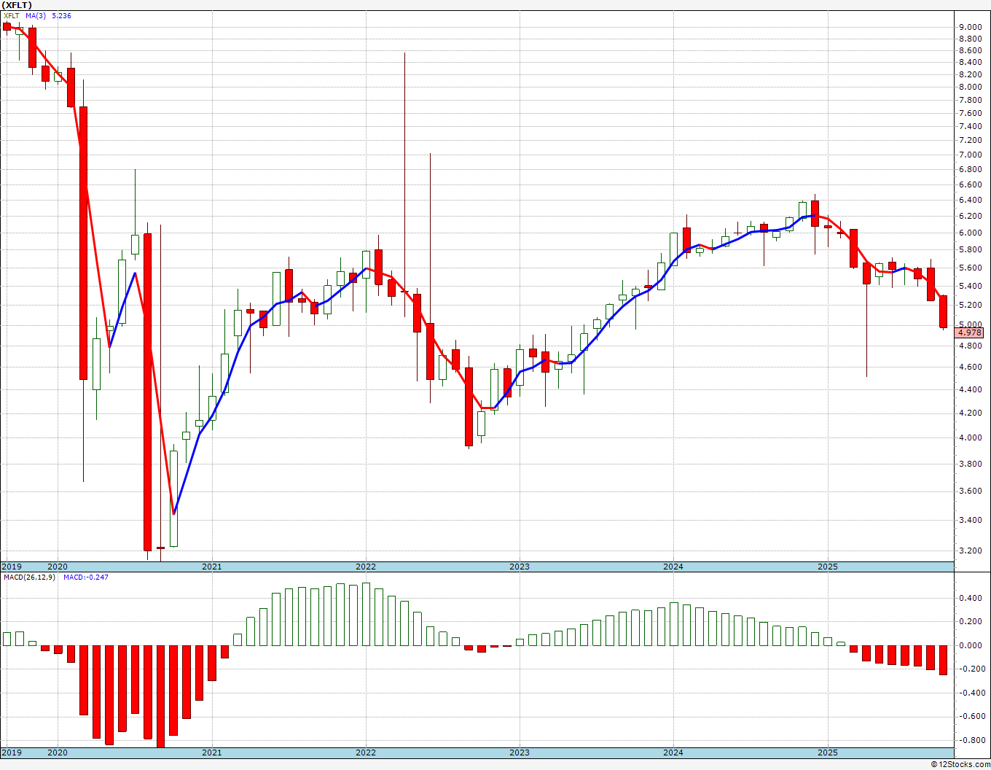Click the 6.800 price axis label

[x=970, y=169]
